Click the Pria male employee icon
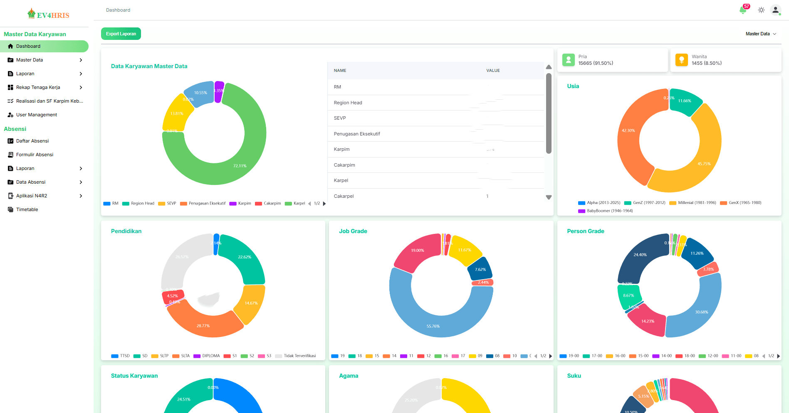 coord(568,60)
